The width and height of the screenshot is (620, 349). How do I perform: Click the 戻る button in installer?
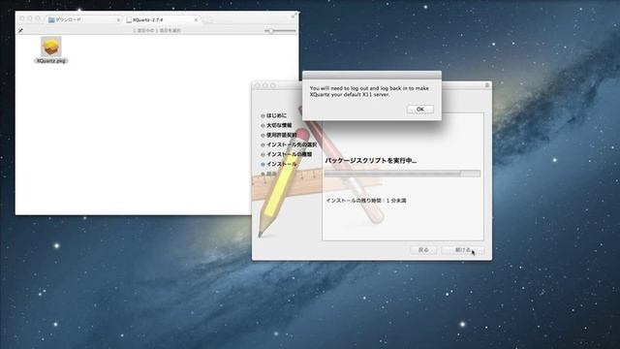423,250
